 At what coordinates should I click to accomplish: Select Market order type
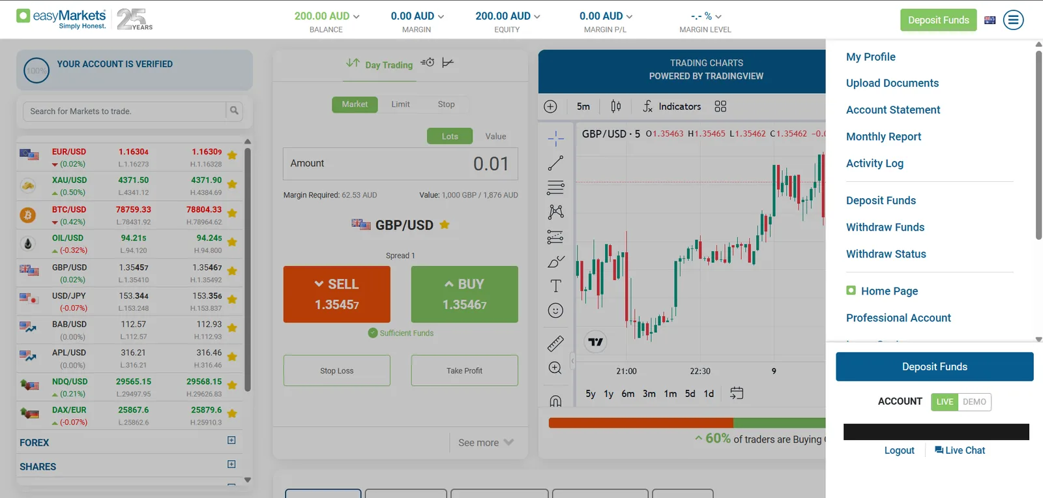(x=355, y=104)
